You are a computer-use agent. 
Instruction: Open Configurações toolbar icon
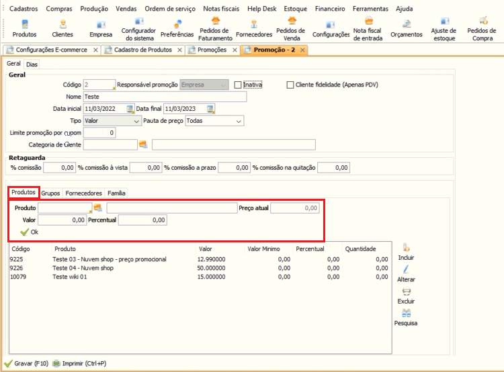[331, 29]
